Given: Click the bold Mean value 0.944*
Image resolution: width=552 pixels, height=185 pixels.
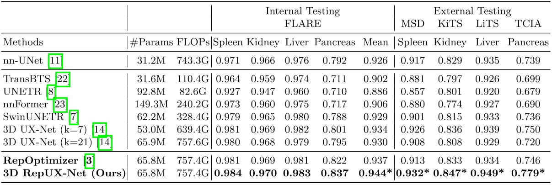Looking at the screenshot, I should (375, 174).
